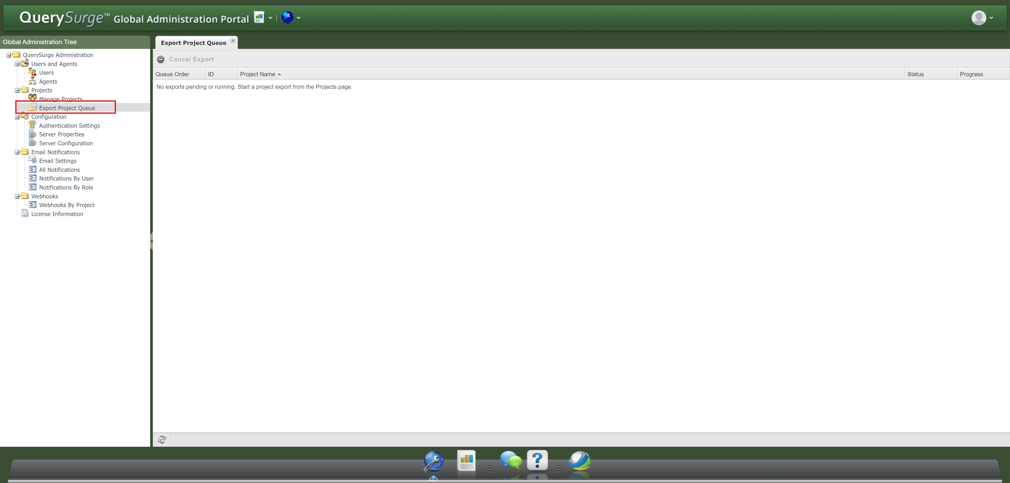Click the refresh icon in bottom toolbar
Screen dimensions: 1010x483
(162, 440)
